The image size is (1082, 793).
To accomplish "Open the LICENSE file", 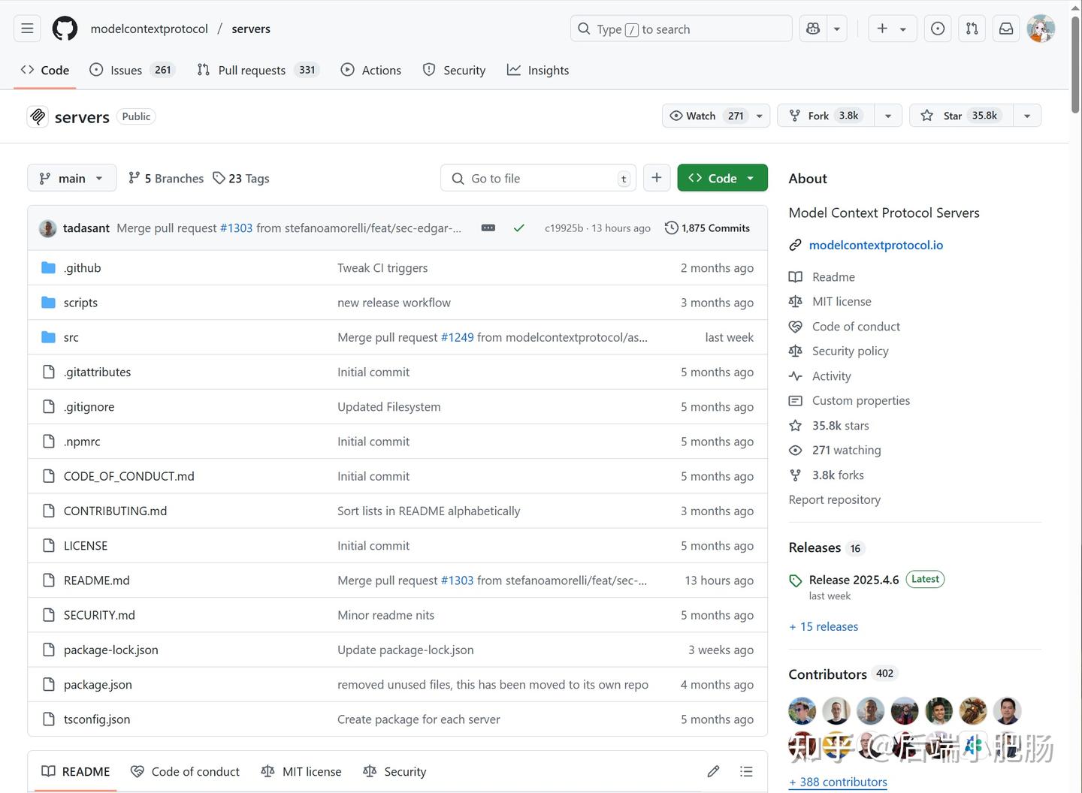I will click(x=86, y=545).
